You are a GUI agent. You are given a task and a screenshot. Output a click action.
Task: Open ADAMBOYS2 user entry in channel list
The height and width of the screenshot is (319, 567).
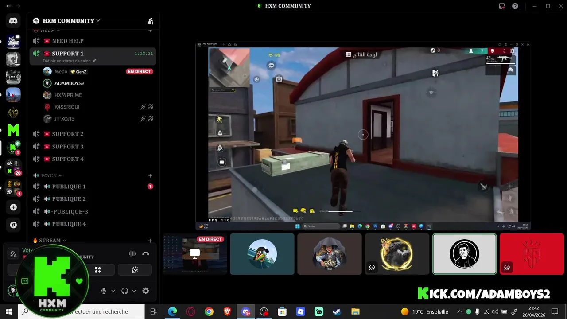97,83
